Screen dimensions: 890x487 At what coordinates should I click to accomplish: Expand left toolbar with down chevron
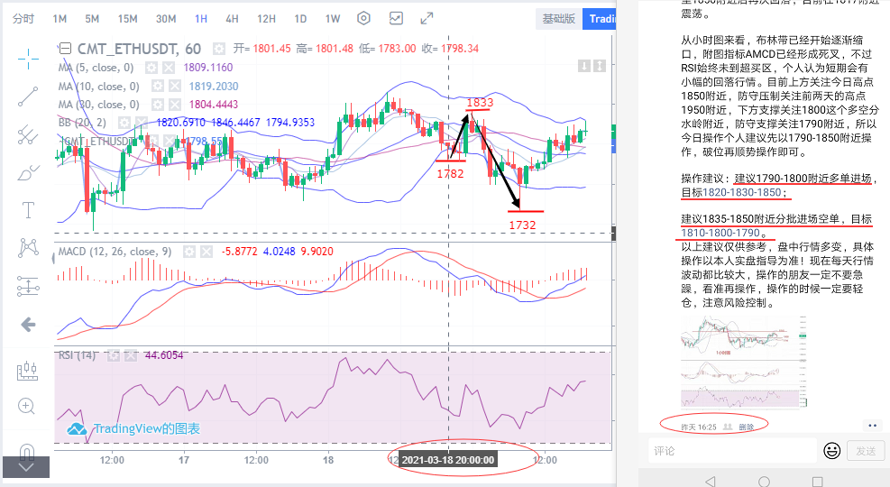(26, 467)
